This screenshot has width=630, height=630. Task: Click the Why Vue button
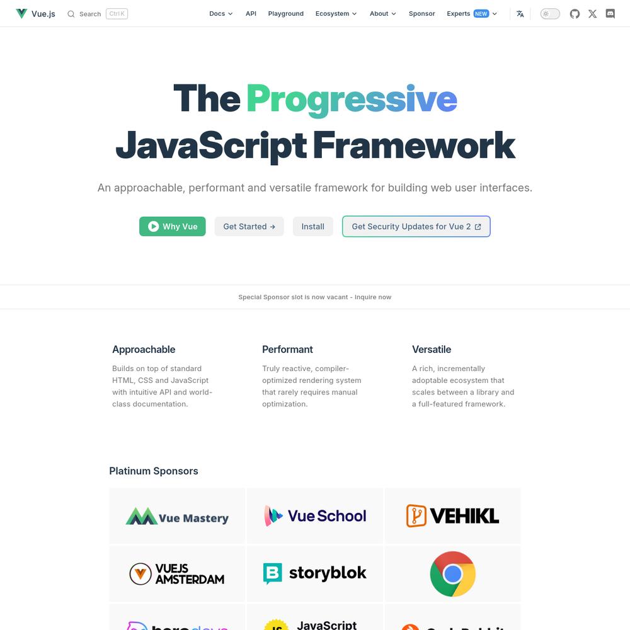[x=173, y=226]
